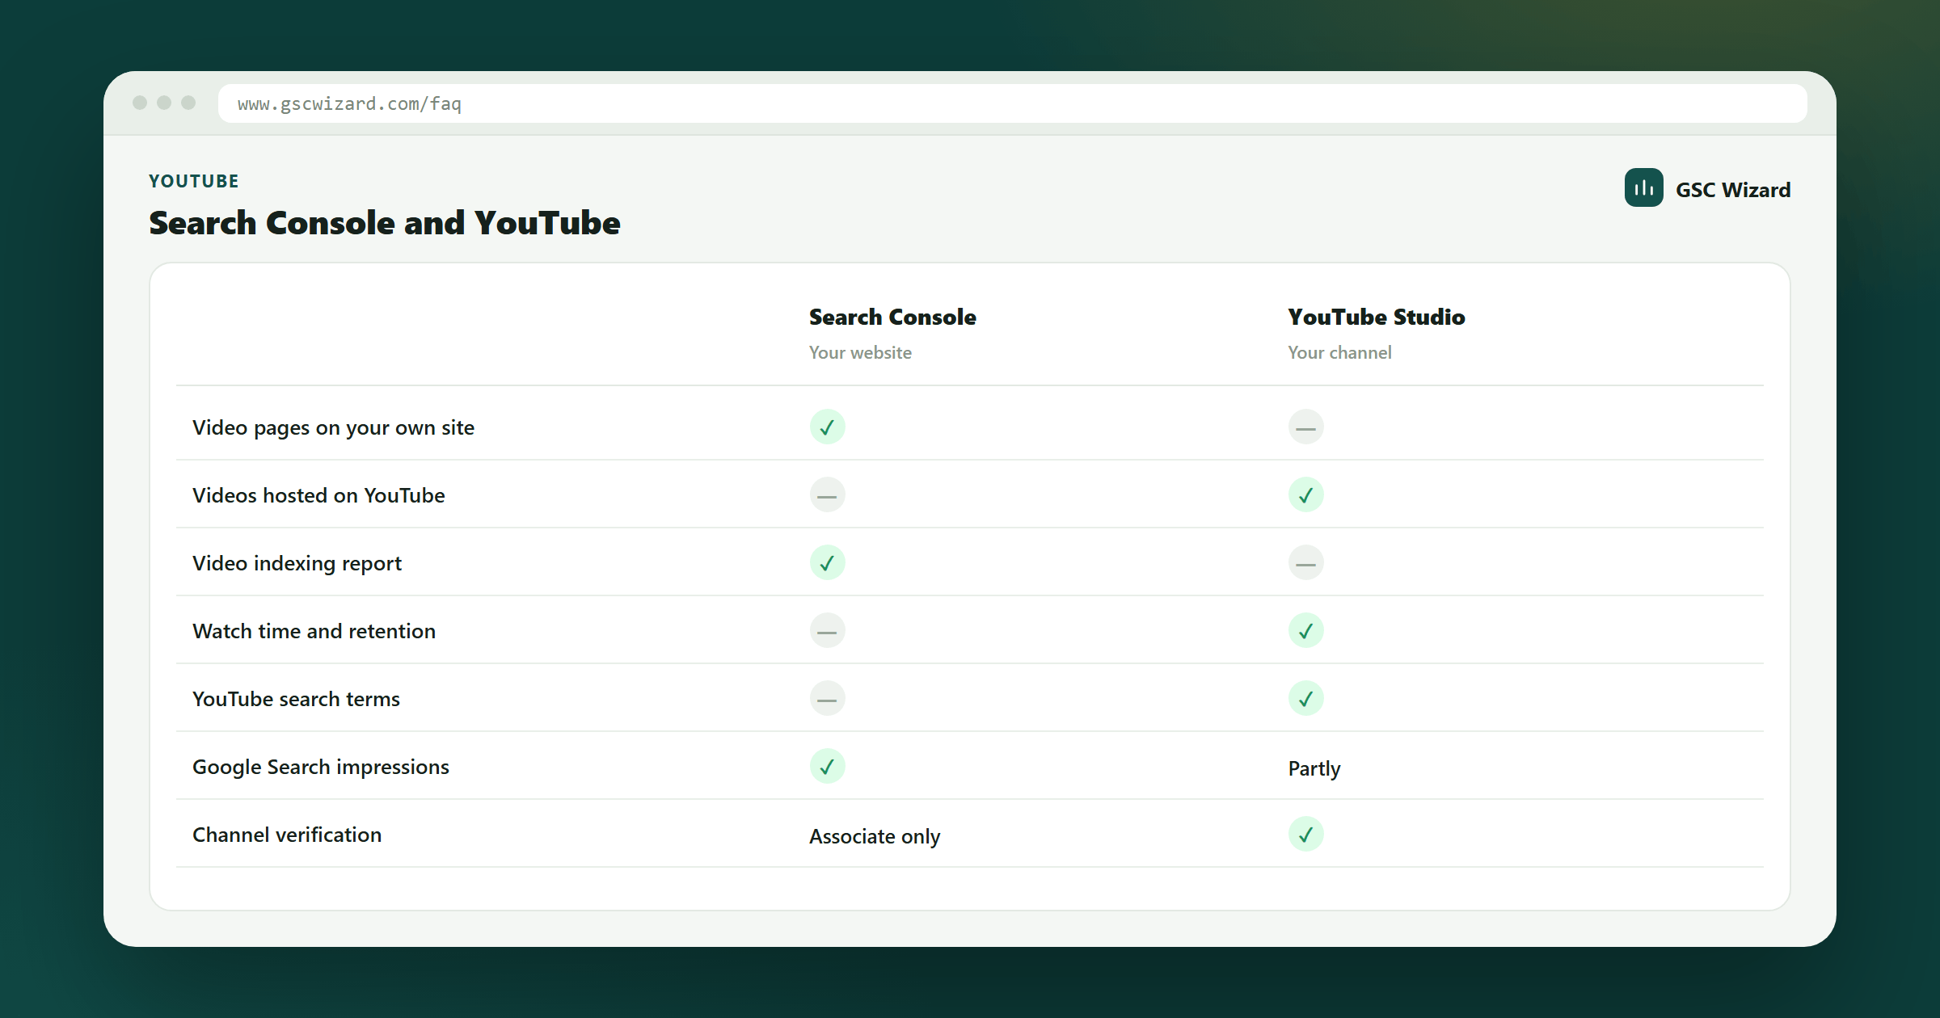1940x1018 pixels.
Task: Click the URL address bar showing gscwizard.com/faq
Action: click(x=1012, y=103)
